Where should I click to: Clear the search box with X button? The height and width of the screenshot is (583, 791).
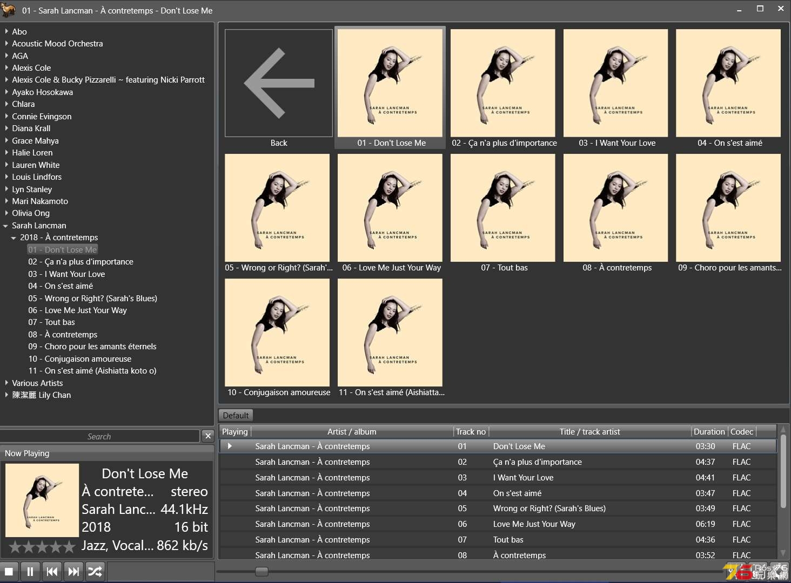(x=208, y=436)
